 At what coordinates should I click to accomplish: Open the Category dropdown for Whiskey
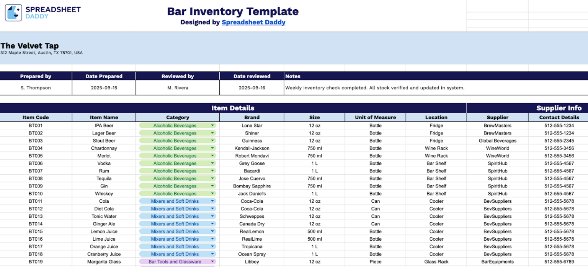[x=213, y=193]
